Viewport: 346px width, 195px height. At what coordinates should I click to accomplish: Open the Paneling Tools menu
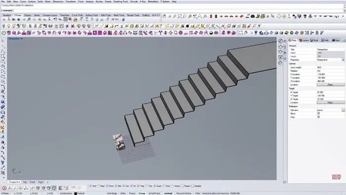point(121,1)
